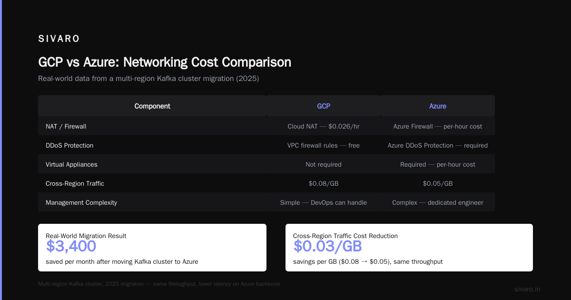Click the Component column header

152,106
